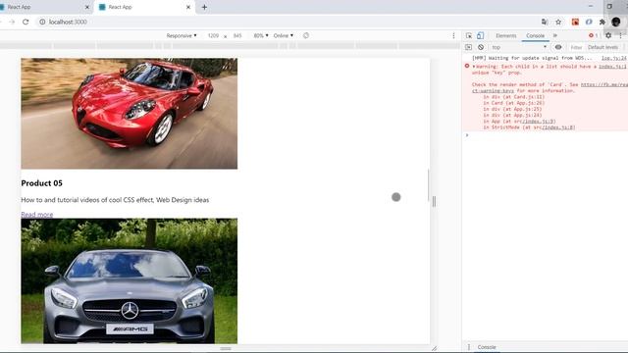Image resolution: width=628 pixels, height=353 pixels.
Task: Click the CSS effect description text
Action: click(x=115, y=200)
